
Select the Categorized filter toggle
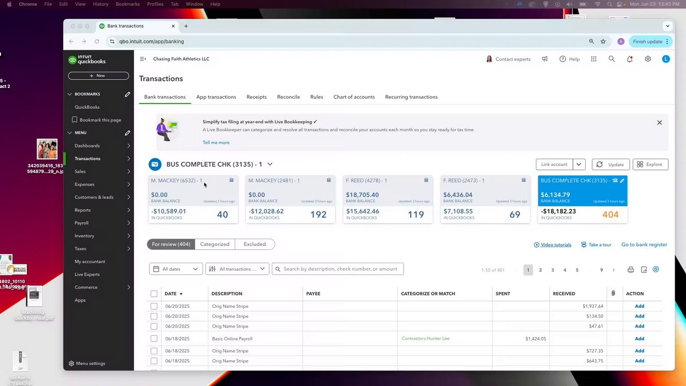(x=214, y=244)
